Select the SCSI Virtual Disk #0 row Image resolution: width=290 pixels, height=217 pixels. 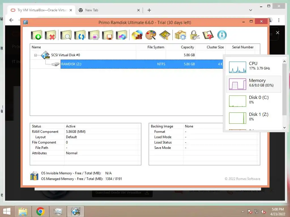[127, 55]
